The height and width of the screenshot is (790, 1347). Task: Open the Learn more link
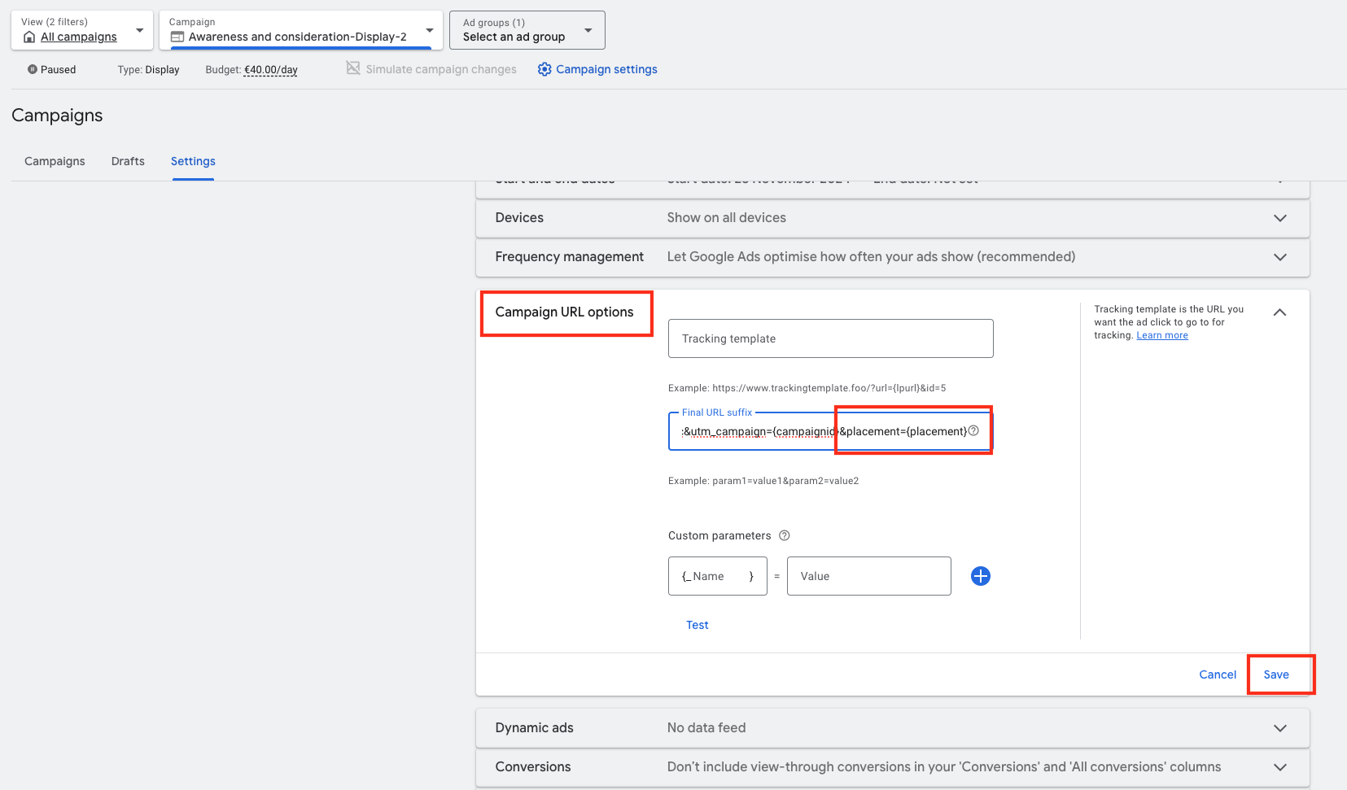pyautogui.click(x=1161, y=335)
